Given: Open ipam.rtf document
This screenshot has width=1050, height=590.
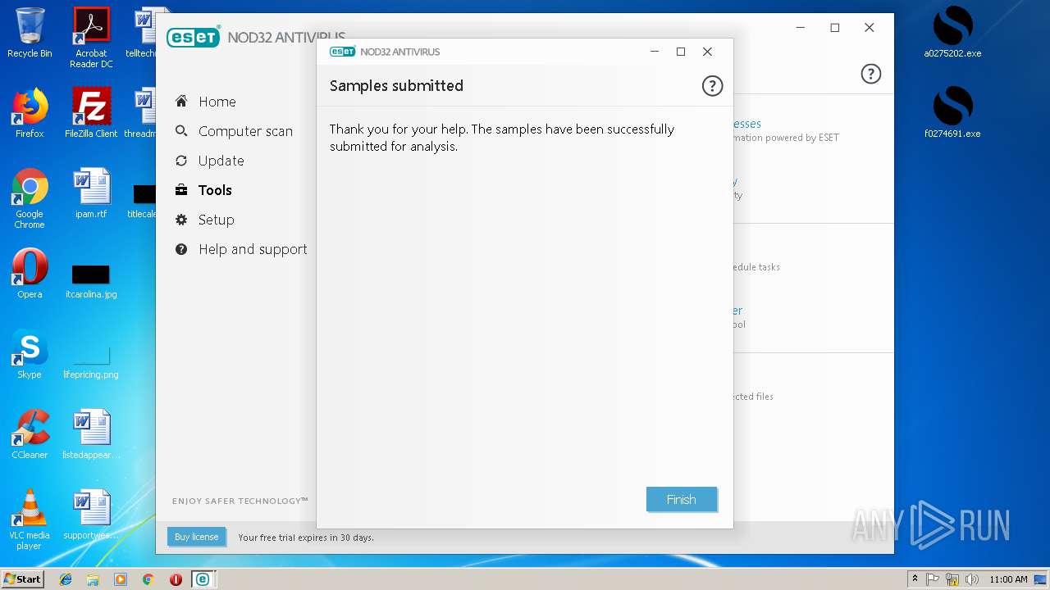Looking at the screenshot, I should [x=91, y=193].
